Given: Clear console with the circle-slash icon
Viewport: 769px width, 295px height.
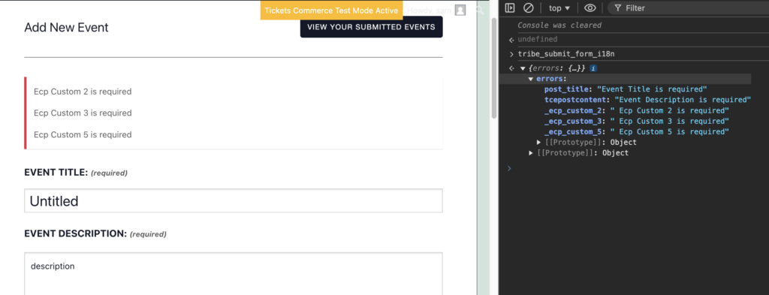Looking at the screenshot, I should (528, 8).
